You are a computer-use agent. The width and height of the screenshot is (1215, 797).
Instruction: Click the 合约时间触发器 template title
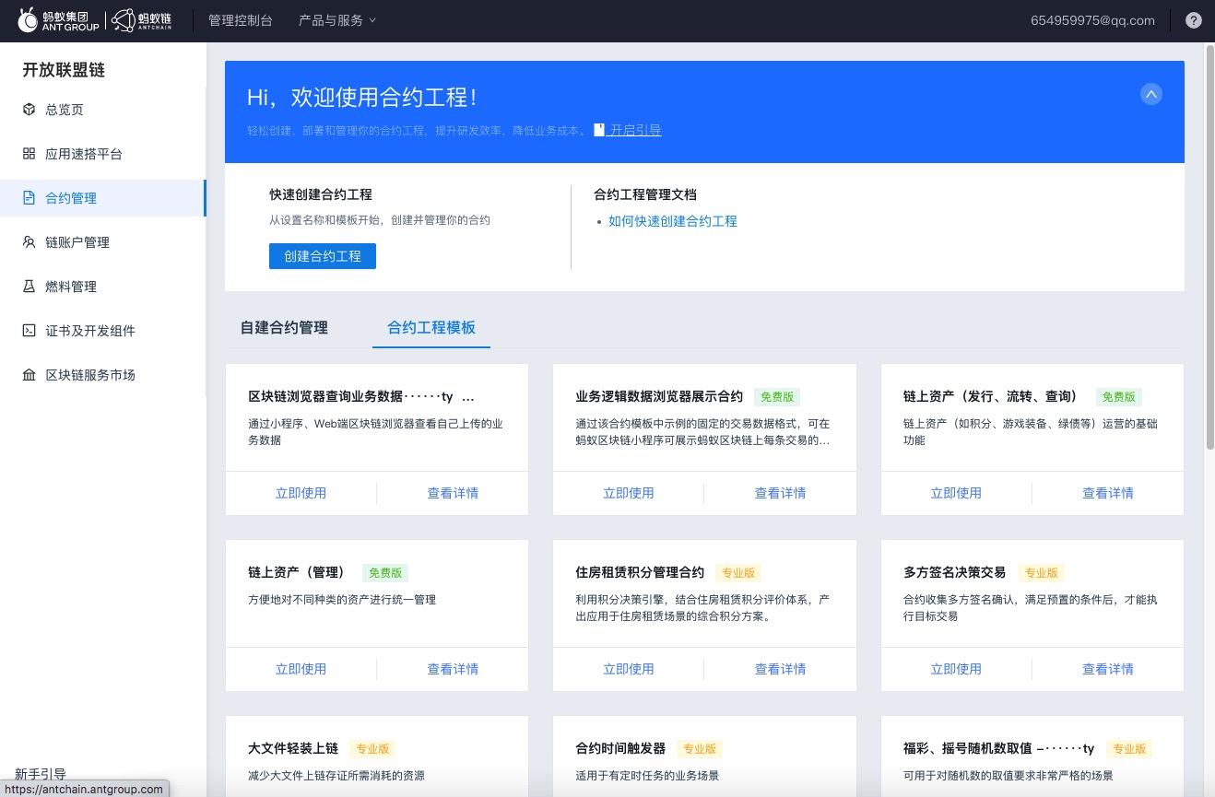click(620, 748)
